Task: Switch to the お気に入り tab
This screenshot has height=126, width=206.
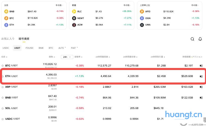Action: tap(8, 39)
